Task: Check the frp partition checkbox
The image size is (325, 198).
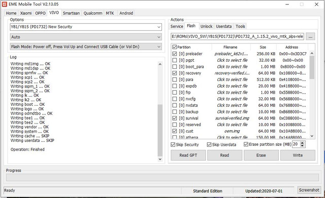Action: pyautogui.click(x=175, y=92)
